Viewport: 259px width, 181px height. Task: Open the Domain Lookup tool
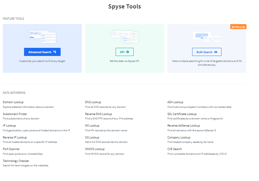pyautogui.click(x=13, y=102)
